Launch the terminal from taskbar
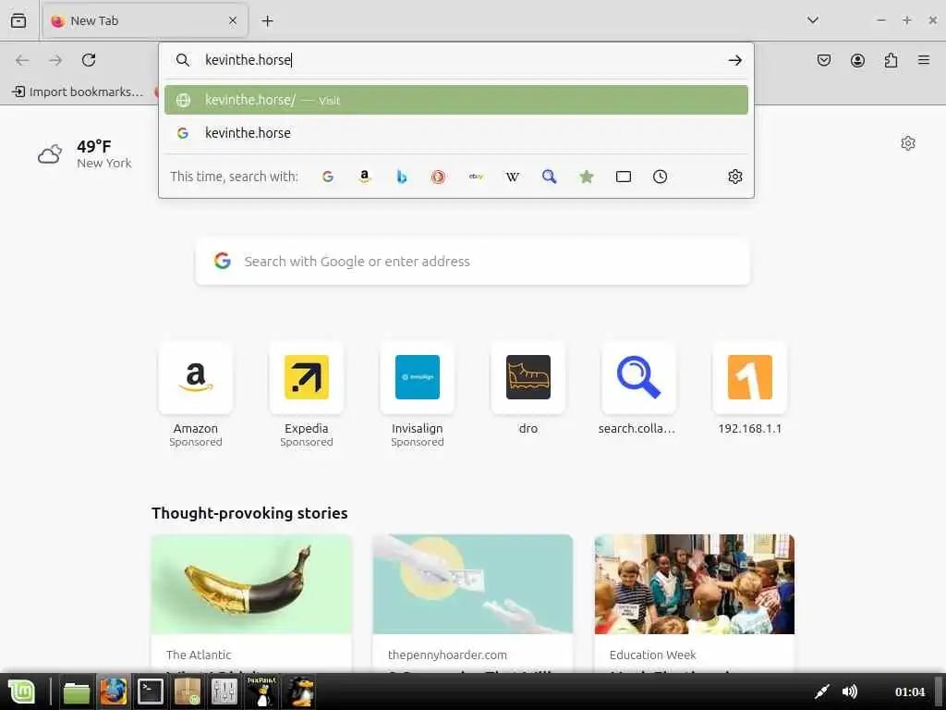 (150, 692)
